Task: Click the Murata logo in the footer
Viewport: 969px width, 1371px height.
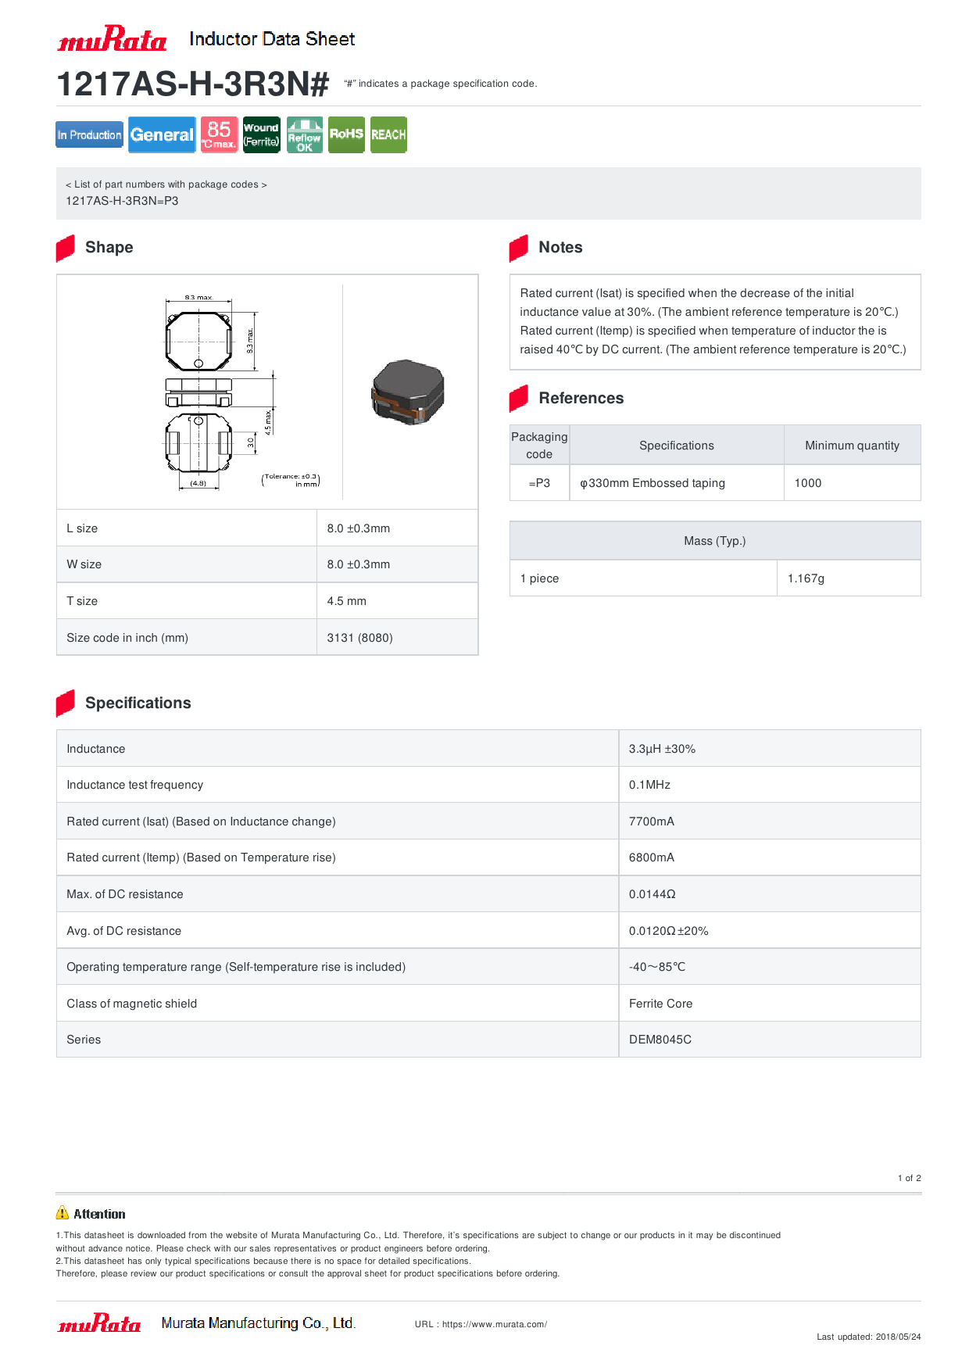Action: (99, 1323)
